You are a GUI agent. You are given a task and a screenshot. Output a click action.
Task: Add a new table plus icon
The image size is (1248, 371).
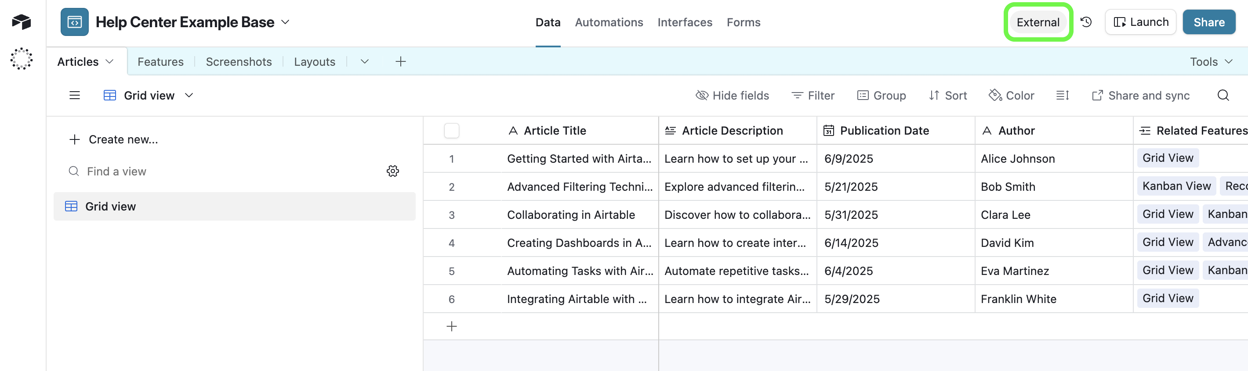coord(401,61)
